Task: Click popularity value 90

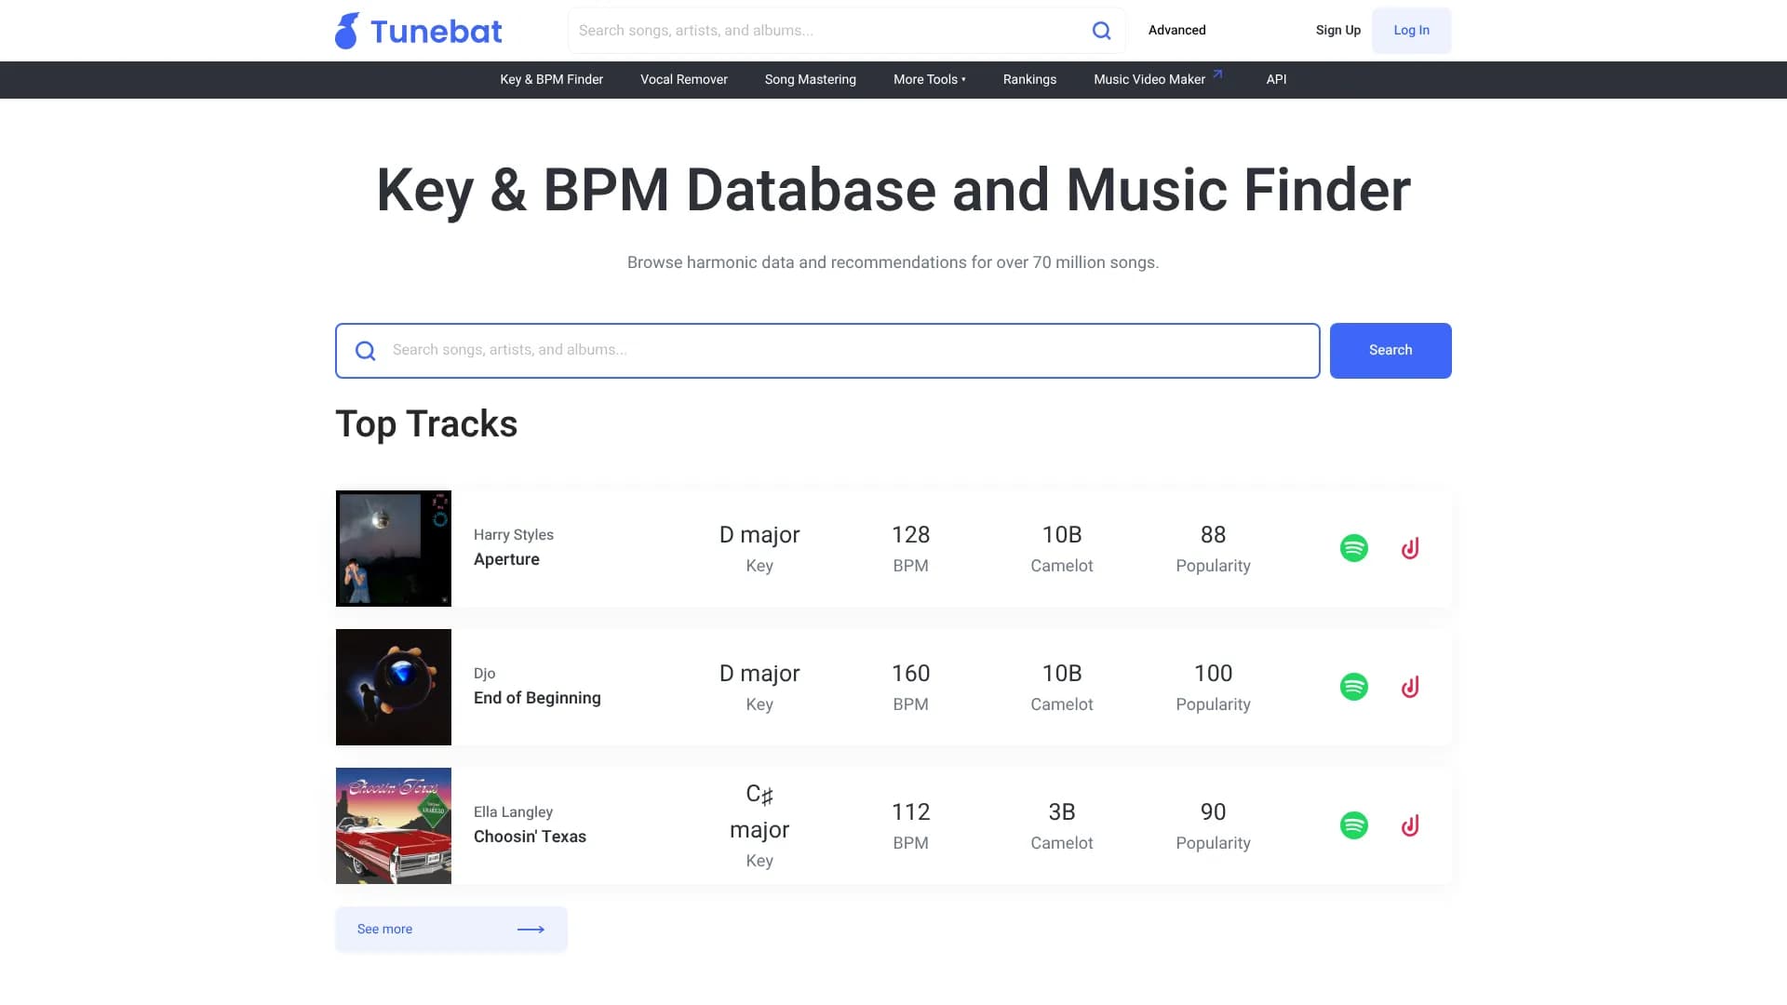Action: [x=1213, y=812]
